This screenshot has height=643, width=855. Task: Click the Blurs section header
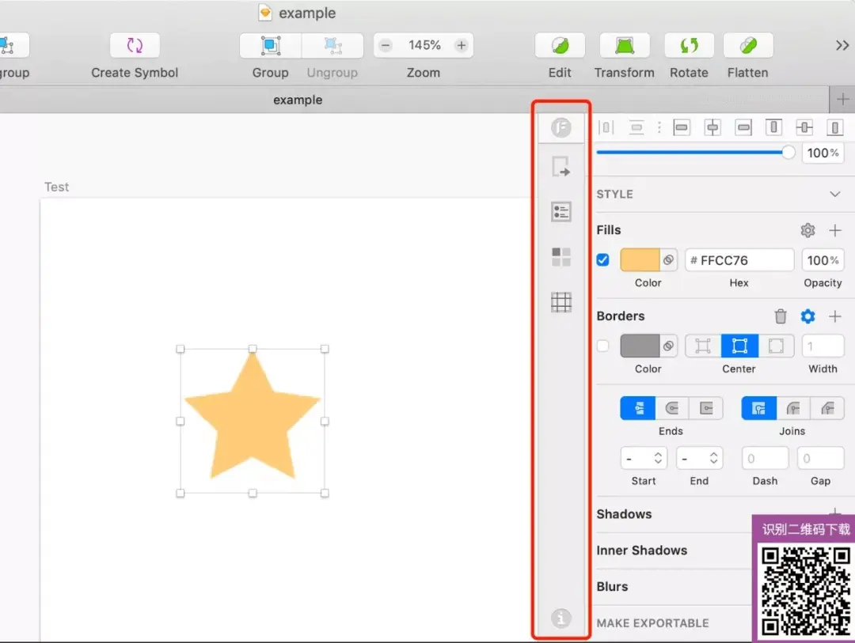[612, 586]
